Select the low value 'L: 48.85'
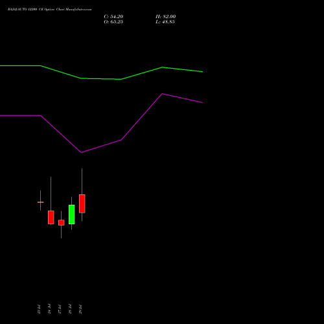This screenshot has height=324, width=324. [x=165, y=22]
